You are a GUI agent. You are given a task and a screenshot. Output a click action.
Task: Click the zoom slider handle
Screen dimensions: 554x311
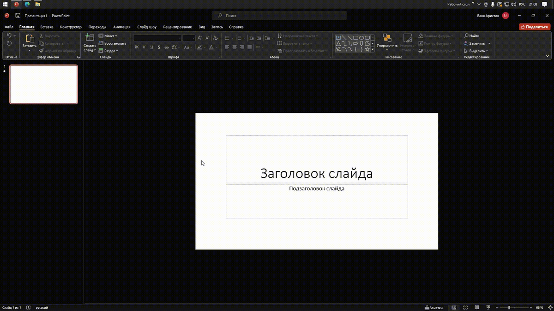pyautogui.click(x=509, y=307)
